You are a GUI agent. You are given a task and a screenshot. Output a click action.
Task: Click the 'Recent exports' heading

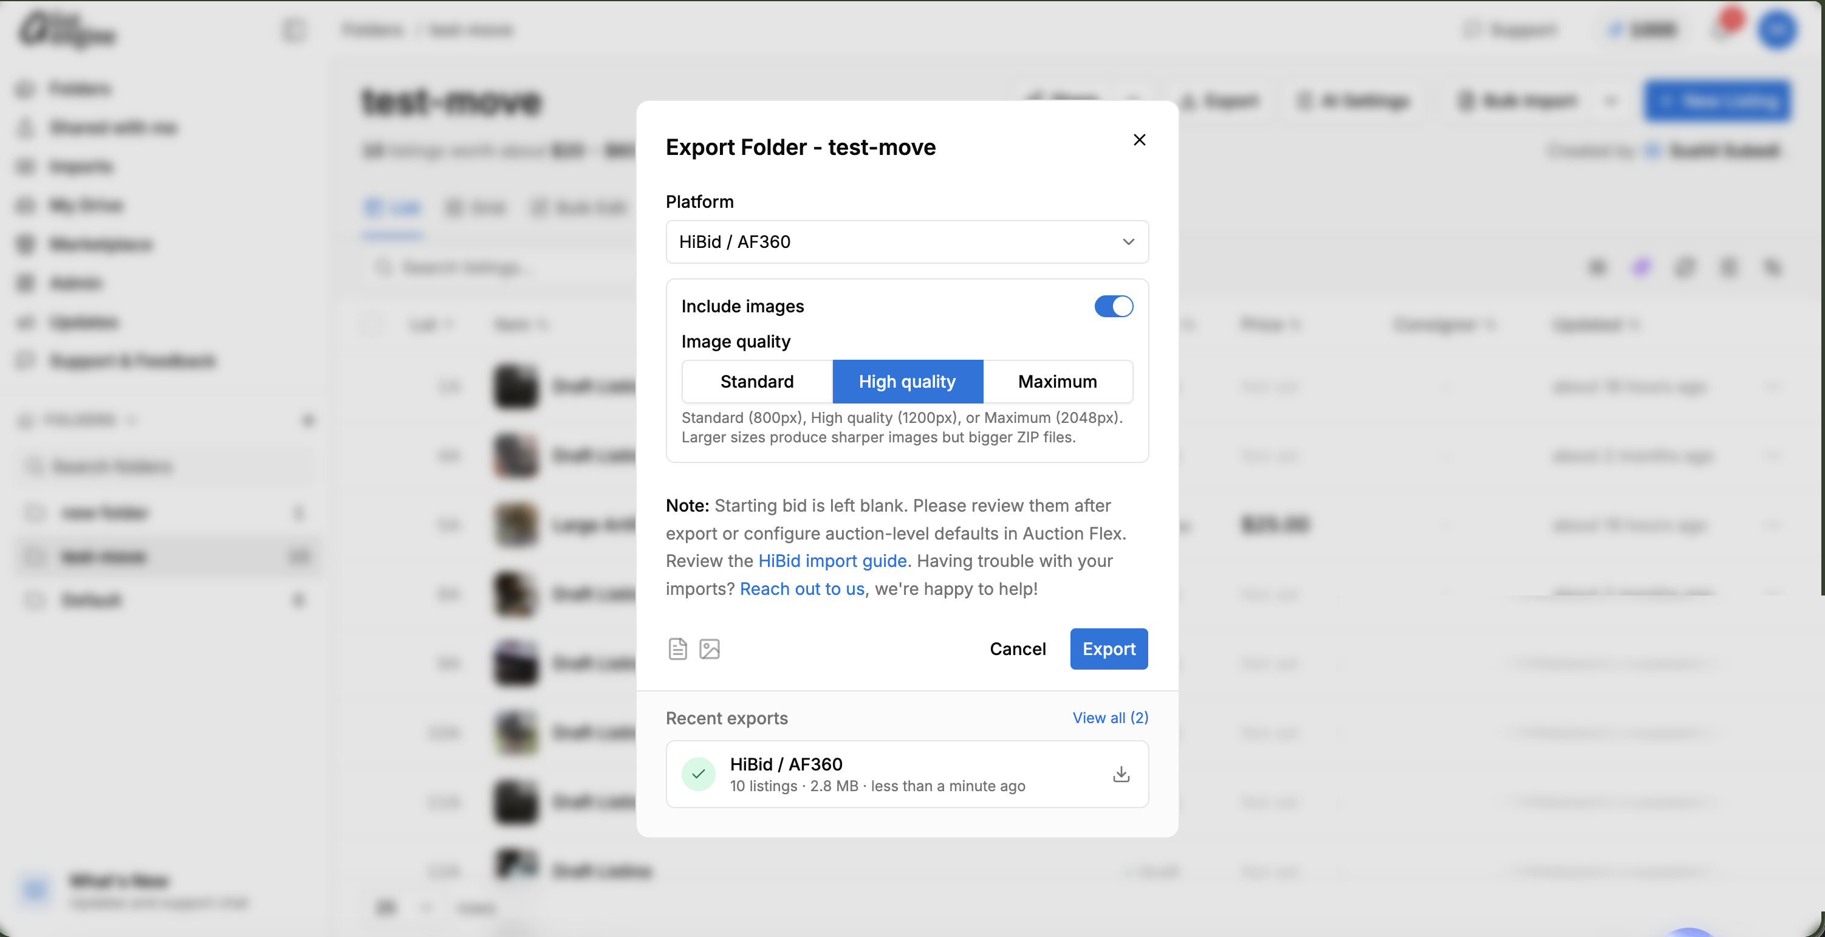[x=727, y=718]
